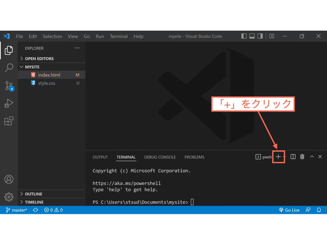Click the Accounts icon above settings
This screenshot has height=245, width=327.
point(9,179)
